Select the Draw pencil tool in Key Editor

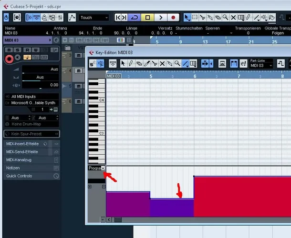coord(130,64)
